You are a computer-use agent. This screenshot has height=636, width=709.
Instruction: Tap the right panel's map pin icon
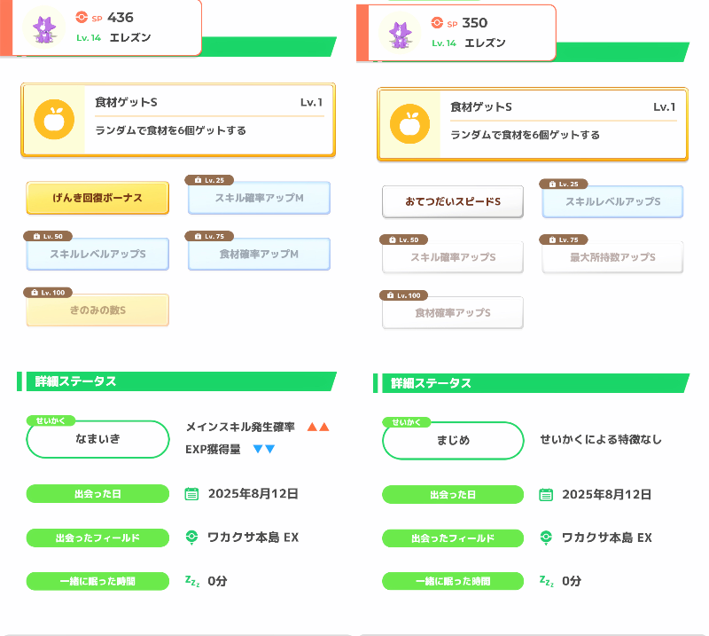[546, 538]
